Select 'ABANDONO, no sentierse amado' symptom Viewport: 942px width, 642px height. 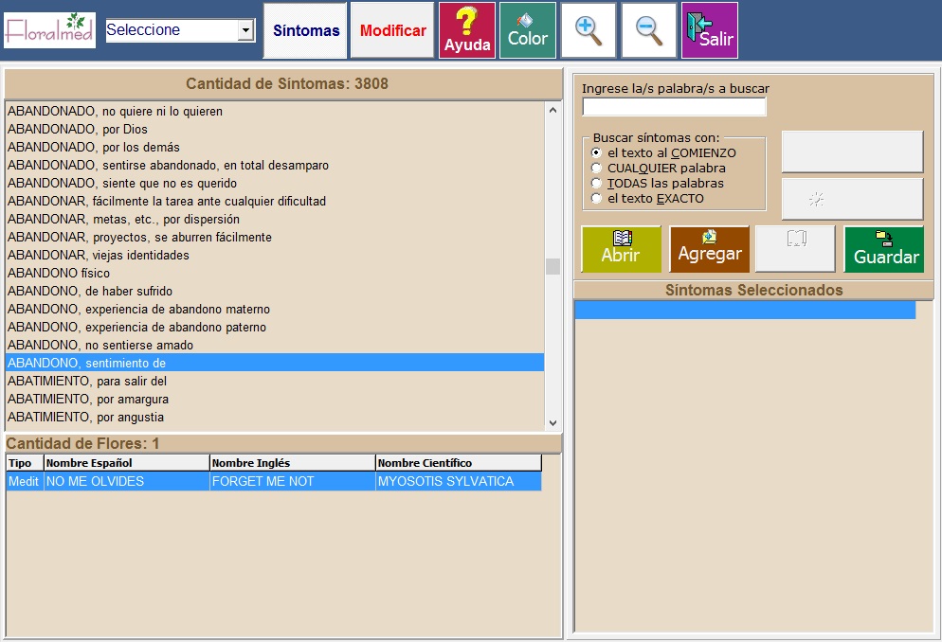(x=275, y=345)
